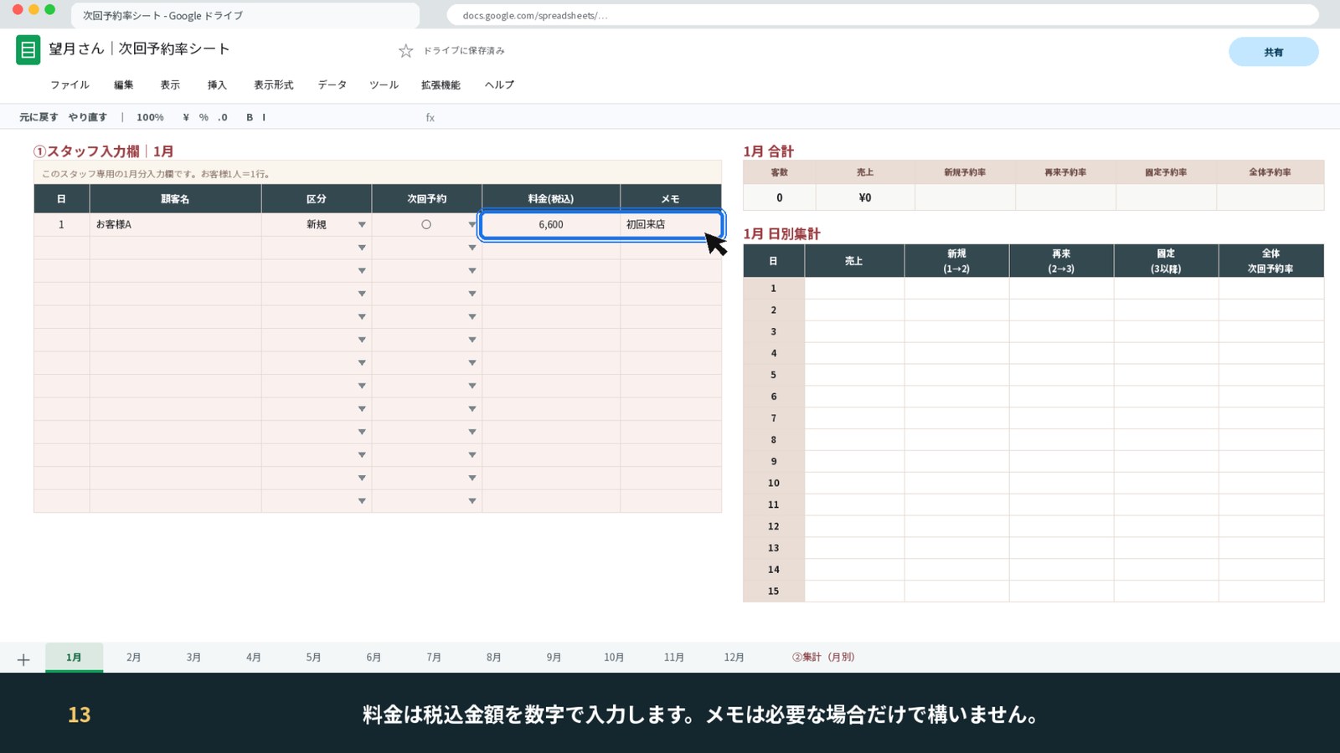Screen dimensions: 1340x753
Task: Click the Google Sheets logo icon
Action: [x=28, y=50]
